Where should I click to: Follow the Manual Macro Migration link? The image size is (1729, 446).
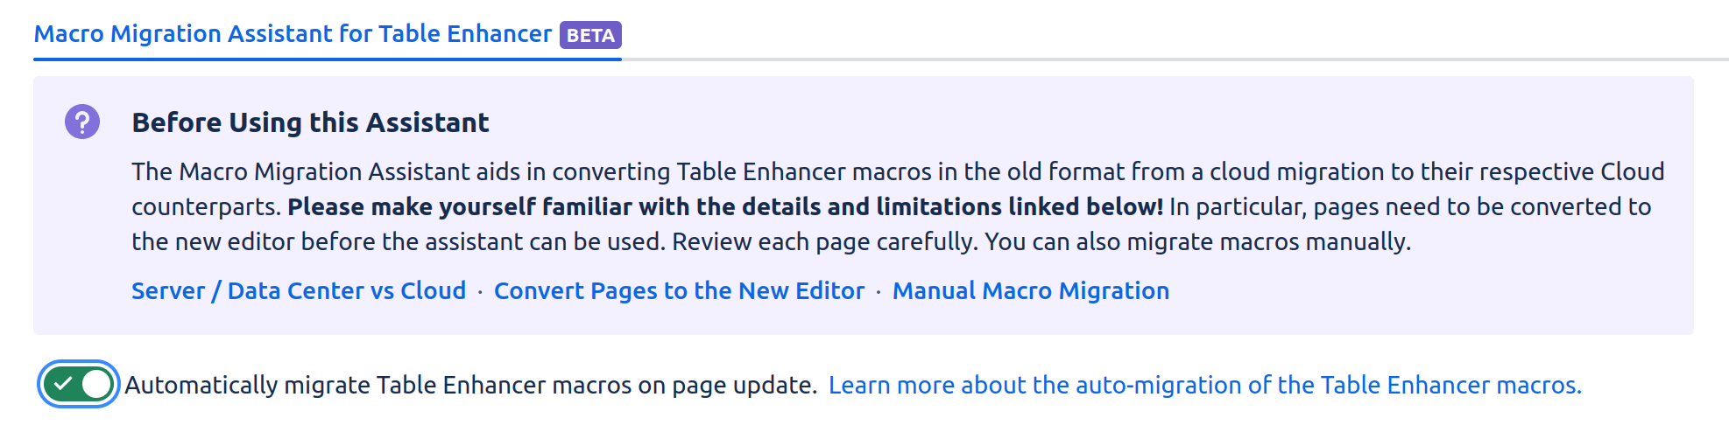point(1030,290)
